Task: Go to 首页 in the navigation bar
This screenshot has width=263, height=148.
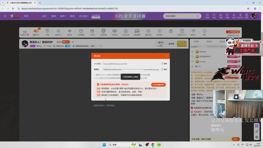Action: click(26, 16)
